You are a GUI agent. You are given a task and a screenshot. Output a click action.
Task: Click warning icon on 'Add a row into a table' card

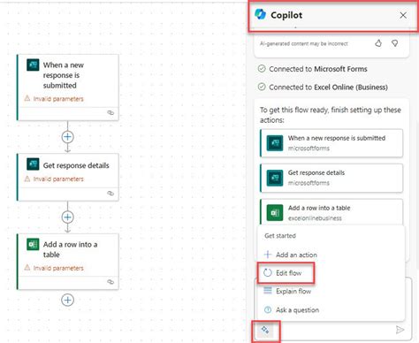(27, 268)
